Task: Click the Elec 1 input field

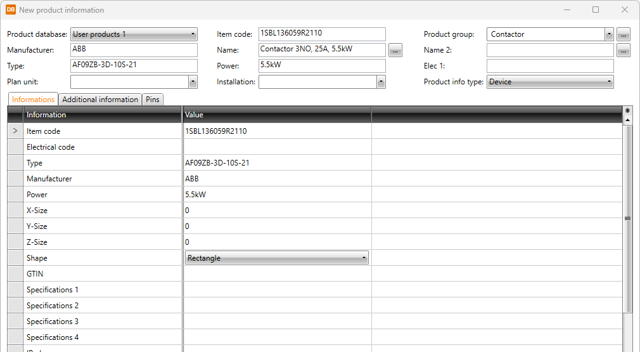Action: pos(550,66)
